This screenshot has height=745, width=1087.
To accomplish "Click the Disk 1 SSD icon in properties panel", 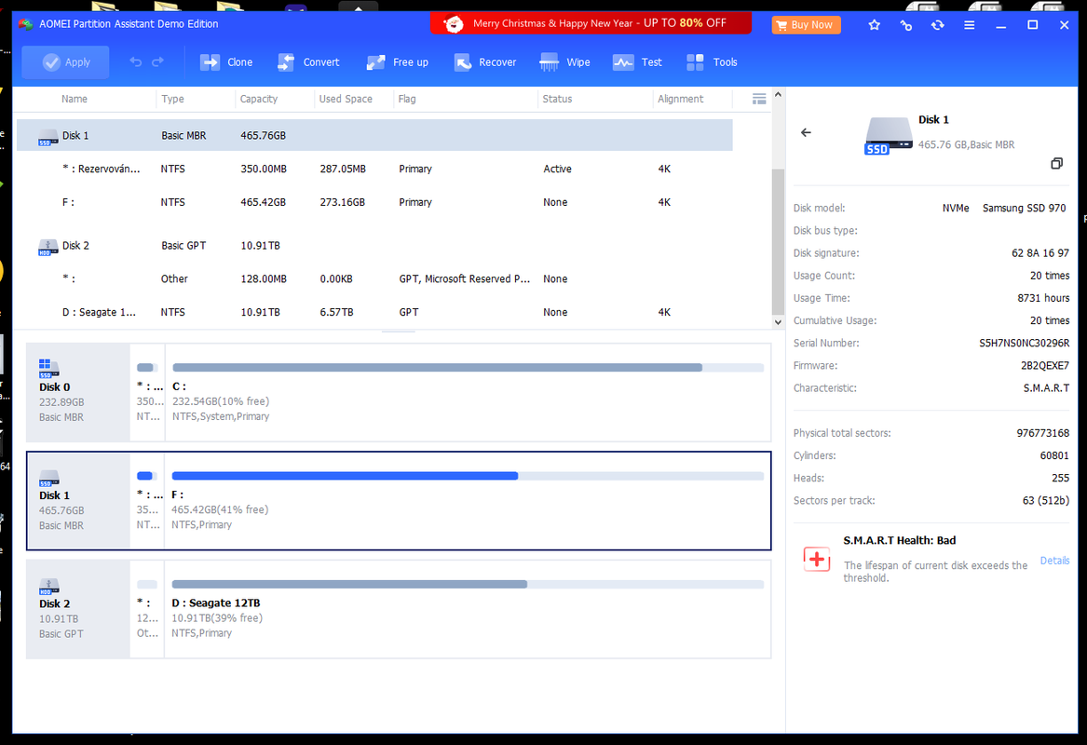I will click(x=888, y=136).
